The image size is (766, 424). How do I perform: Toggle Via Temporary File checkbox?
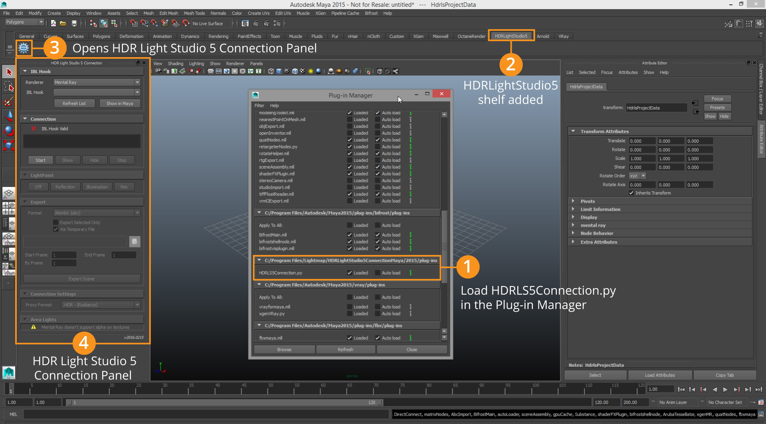tap(56, 229)
